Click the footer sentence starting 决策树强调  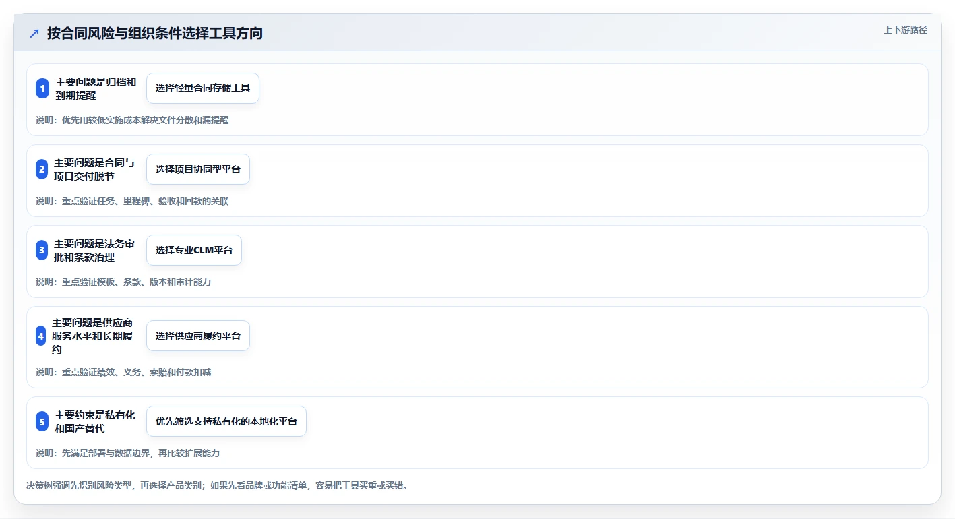[x=217, y=485]
